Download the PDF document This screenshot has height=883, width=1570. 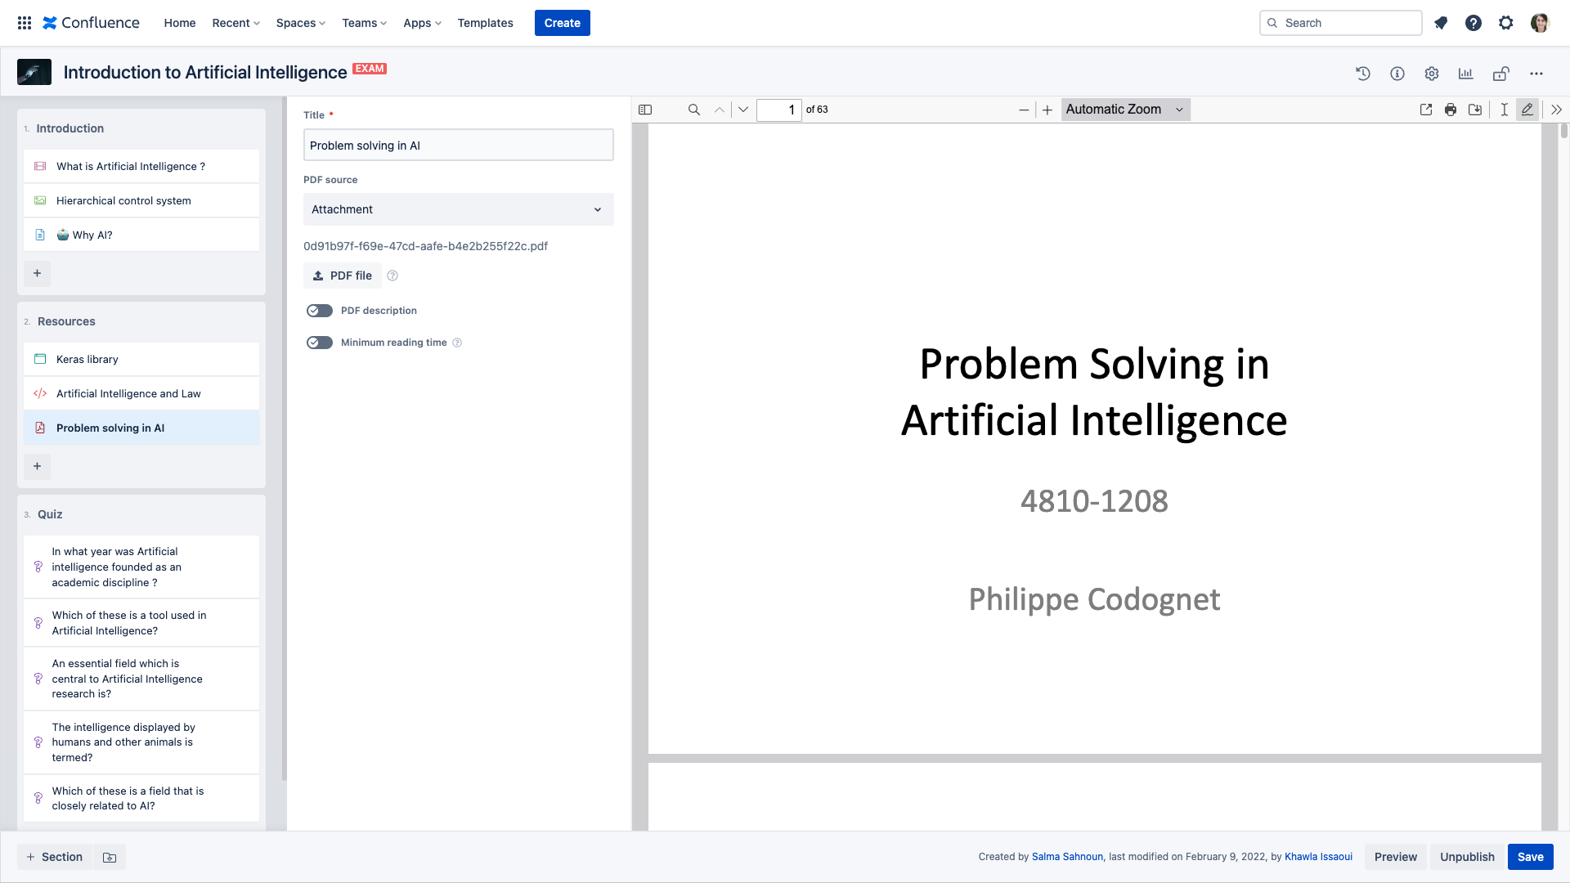coord(1475,110)
